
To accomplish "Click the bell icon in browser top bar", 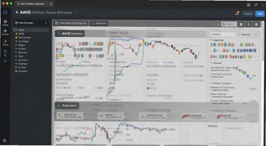I will coord(256,5).
